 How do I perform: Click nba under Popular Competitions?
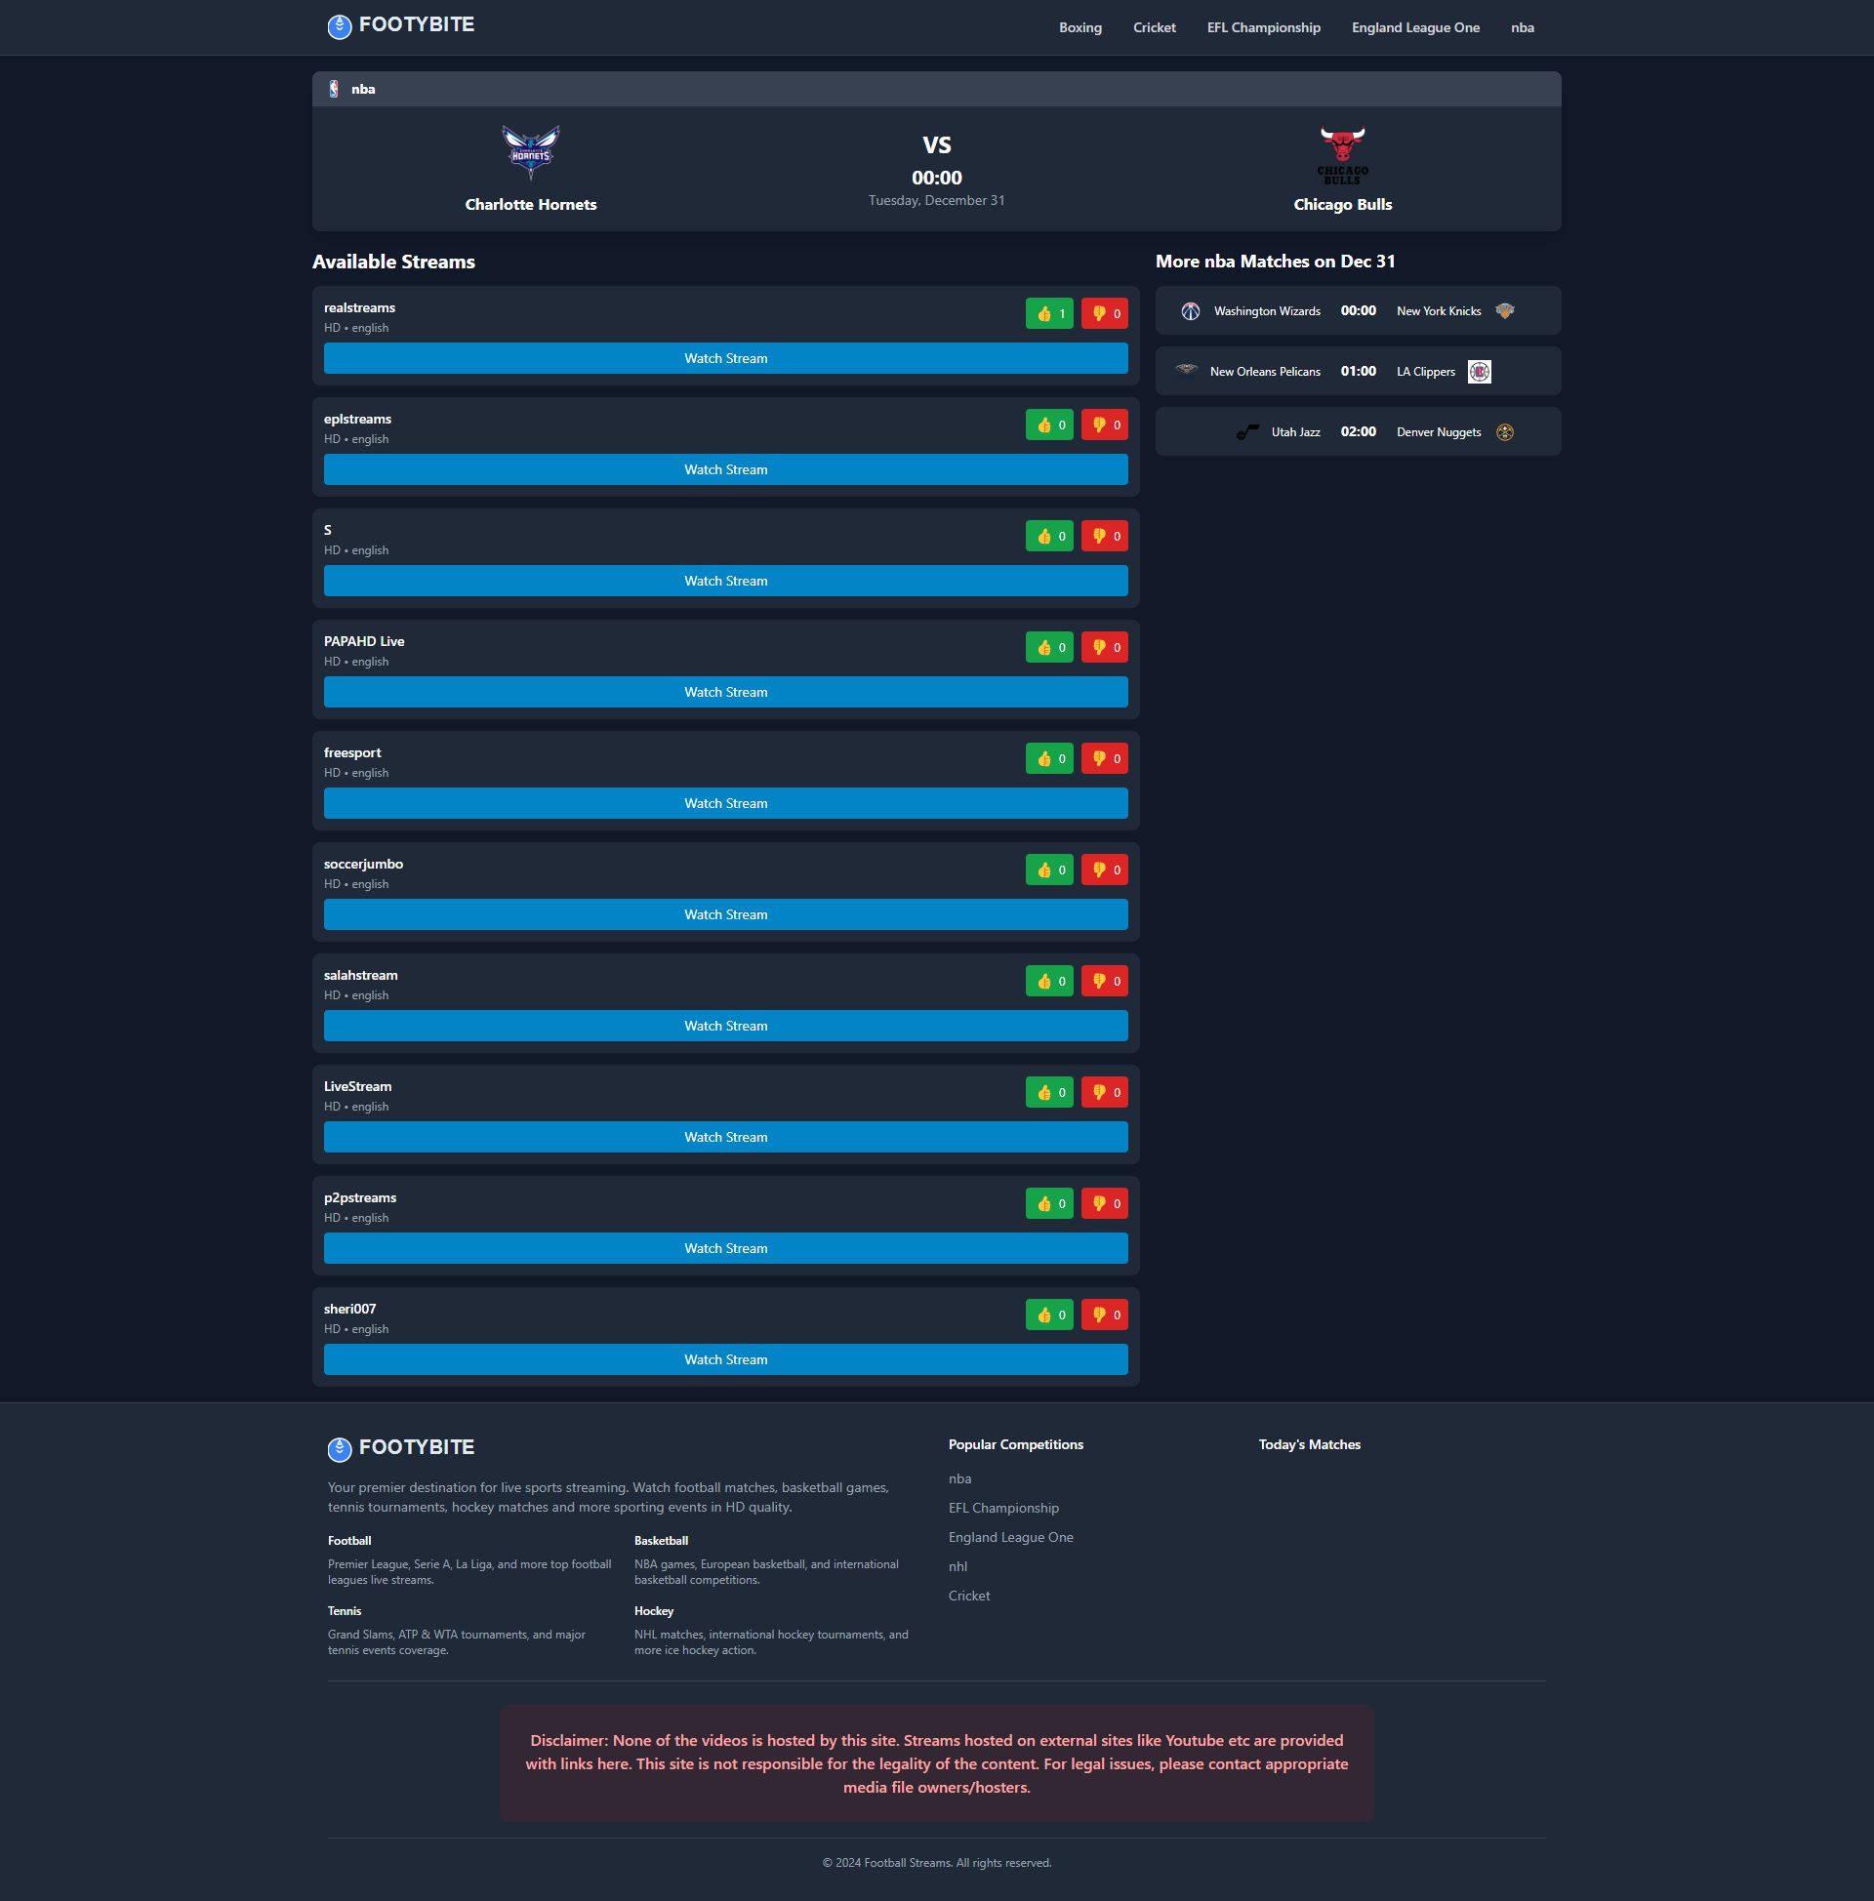(x=959, y=1478)
